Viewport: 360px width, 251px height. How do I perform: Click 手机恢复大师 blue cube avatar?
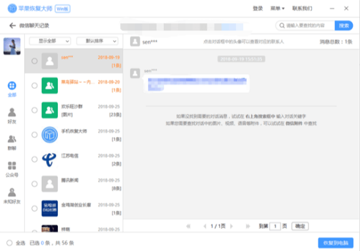(x=49, y=135)
